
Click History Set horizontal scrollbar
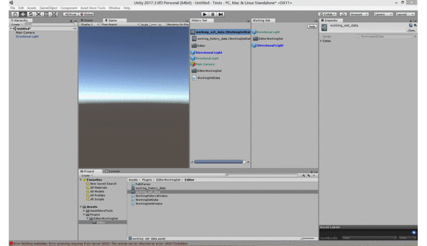219,162
